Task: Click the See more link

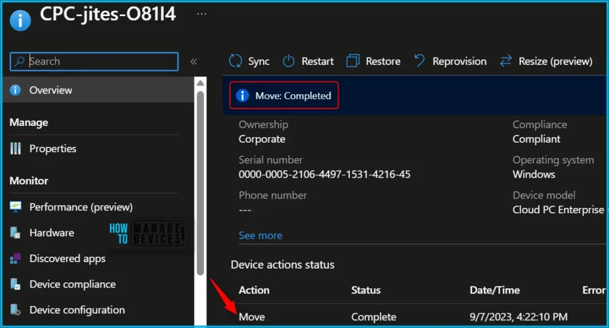Action: [260, 236]
